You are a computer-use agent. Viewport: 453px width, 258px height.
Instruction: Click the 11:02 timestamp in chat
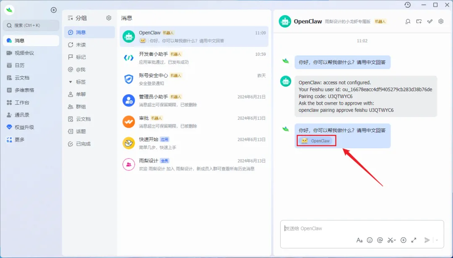362,41
